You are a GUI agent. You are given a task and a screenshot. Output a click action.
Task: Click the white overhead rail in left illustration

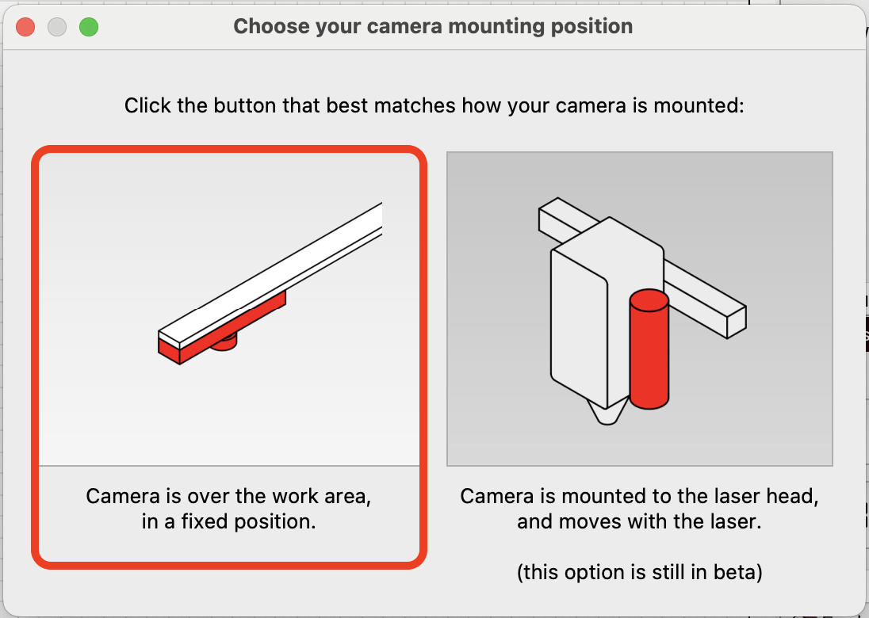tap(270, 275)
